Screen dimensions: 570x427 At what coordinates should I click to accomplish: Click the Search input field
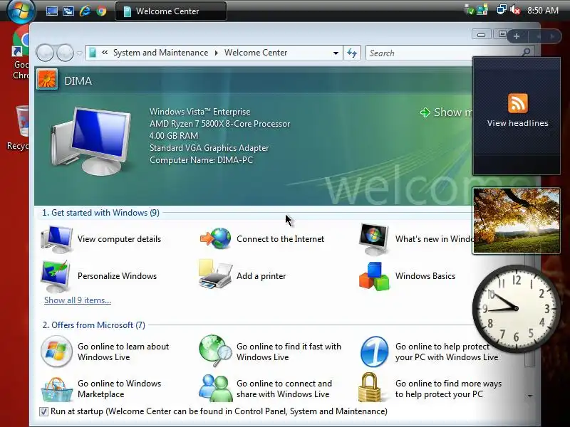443,53
